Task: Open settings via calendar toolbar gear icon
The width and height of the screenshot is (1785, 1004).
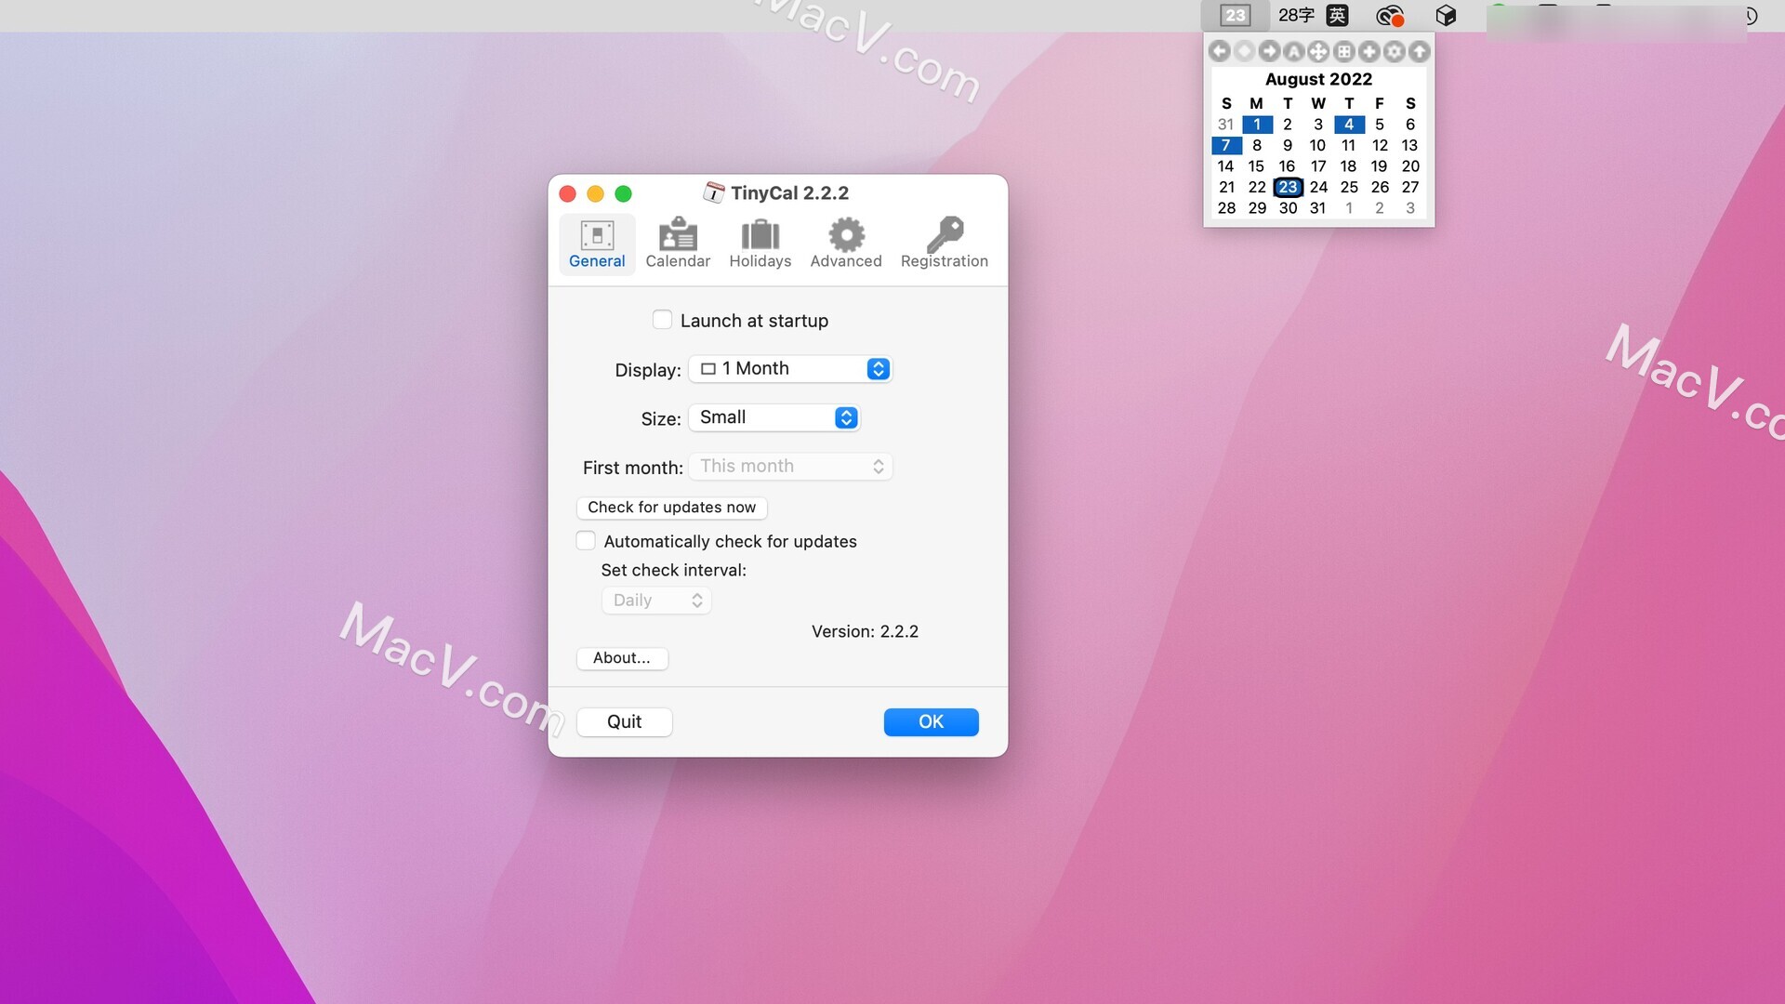Action: [1395, 52]
